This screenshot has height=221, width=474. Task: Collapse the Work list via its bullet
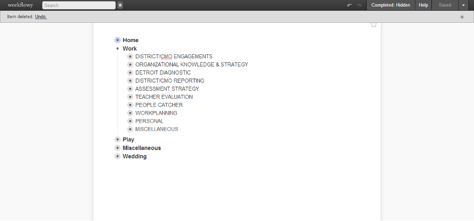117,49
